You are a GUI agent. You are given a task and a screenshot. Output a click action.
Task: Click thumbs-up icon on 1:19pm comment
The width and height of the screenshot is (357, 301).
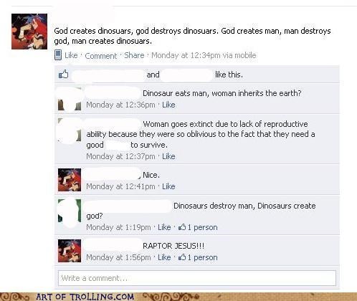click(x=182, y=227)
